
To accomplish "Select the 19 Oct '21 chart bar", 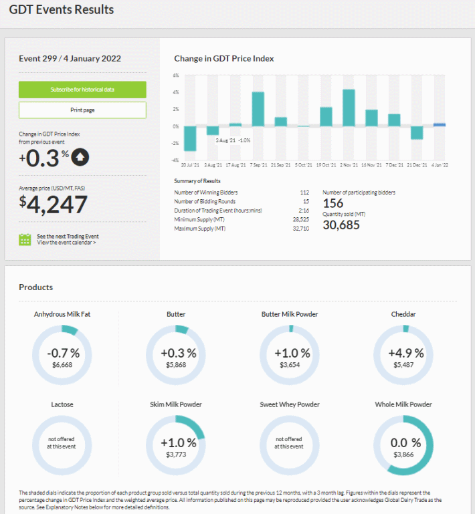I will 326,117.
